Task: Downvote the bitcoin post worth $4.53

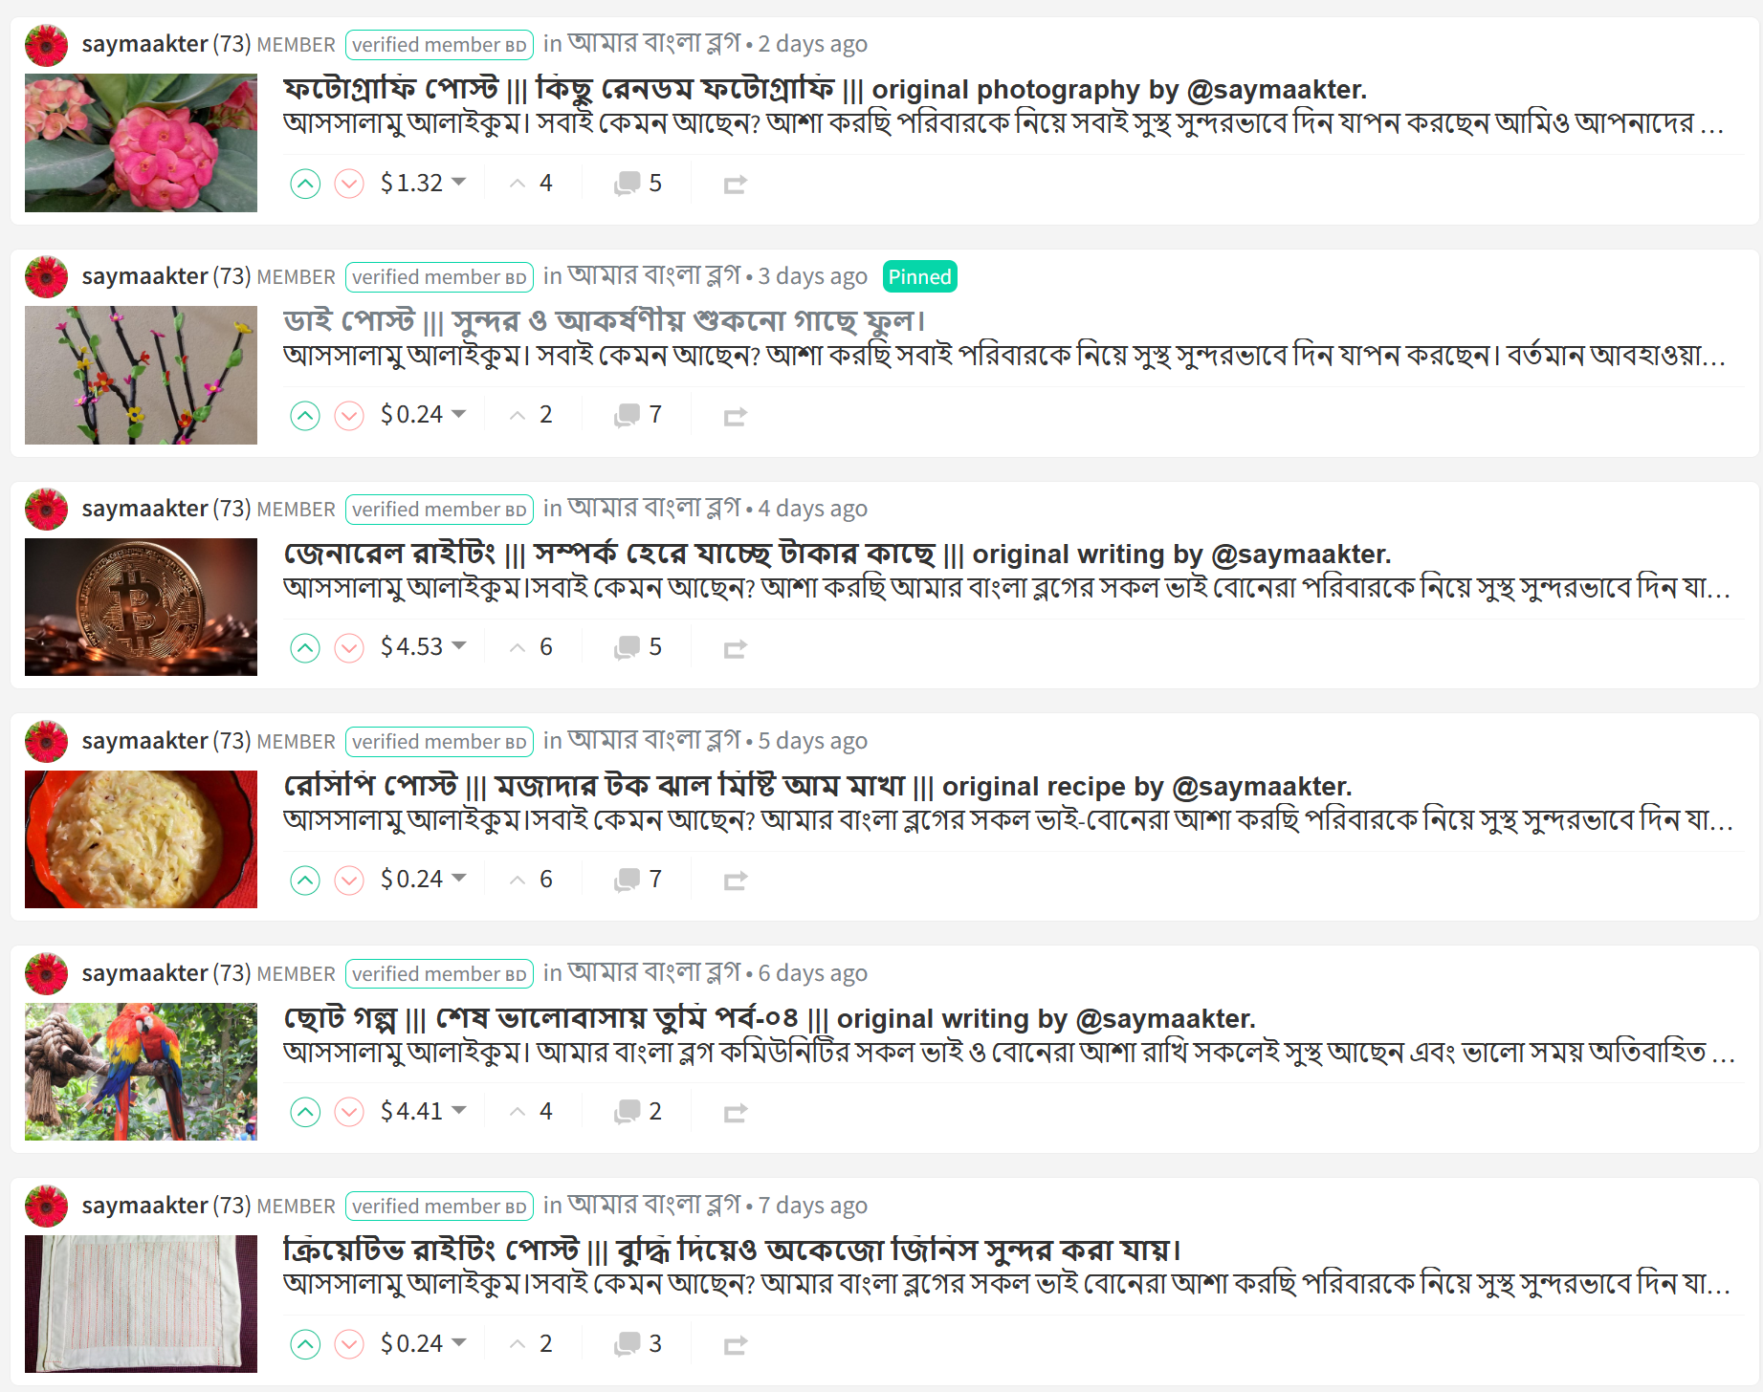Action: pyautogui.click(x=349, y=648)
